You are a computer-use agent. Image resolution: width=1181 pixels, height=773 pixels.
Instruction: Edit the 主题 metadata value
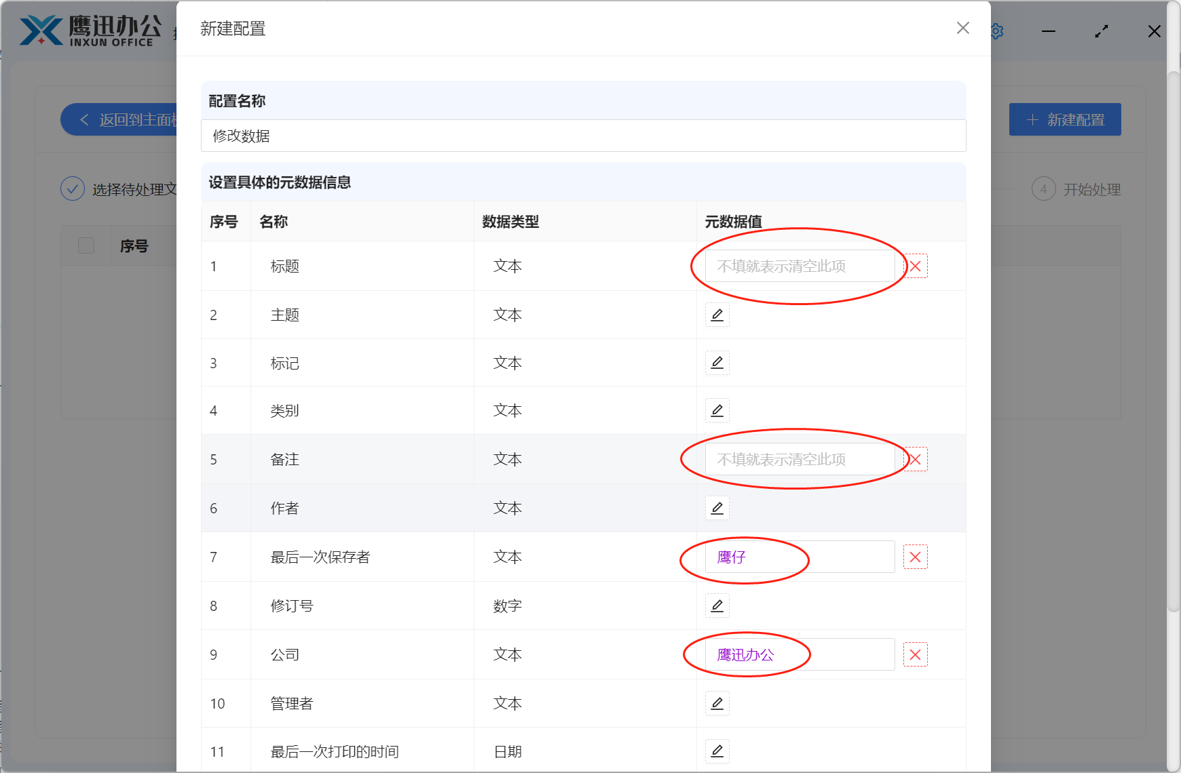(717, 315)
